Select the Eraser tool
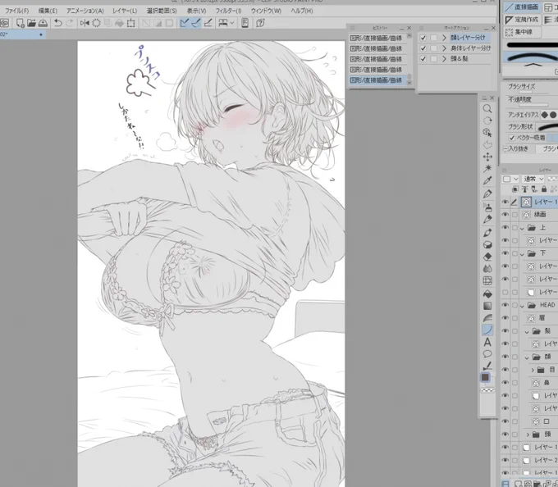 [x=487, y=257]
